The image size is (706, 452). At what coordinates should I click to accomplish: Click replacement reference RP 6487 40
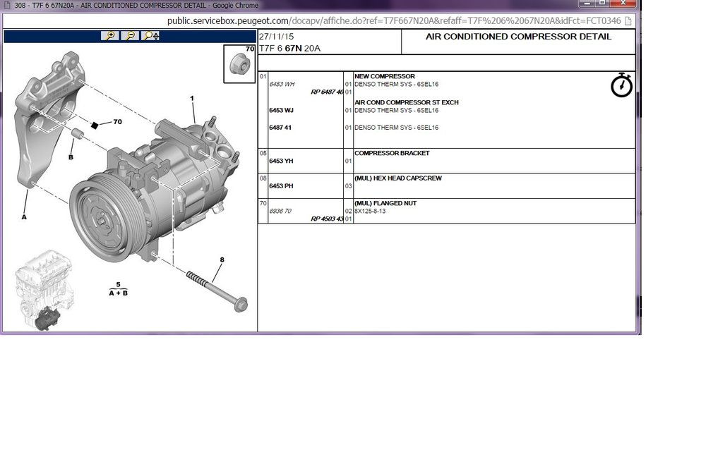[x=327, y=92]
